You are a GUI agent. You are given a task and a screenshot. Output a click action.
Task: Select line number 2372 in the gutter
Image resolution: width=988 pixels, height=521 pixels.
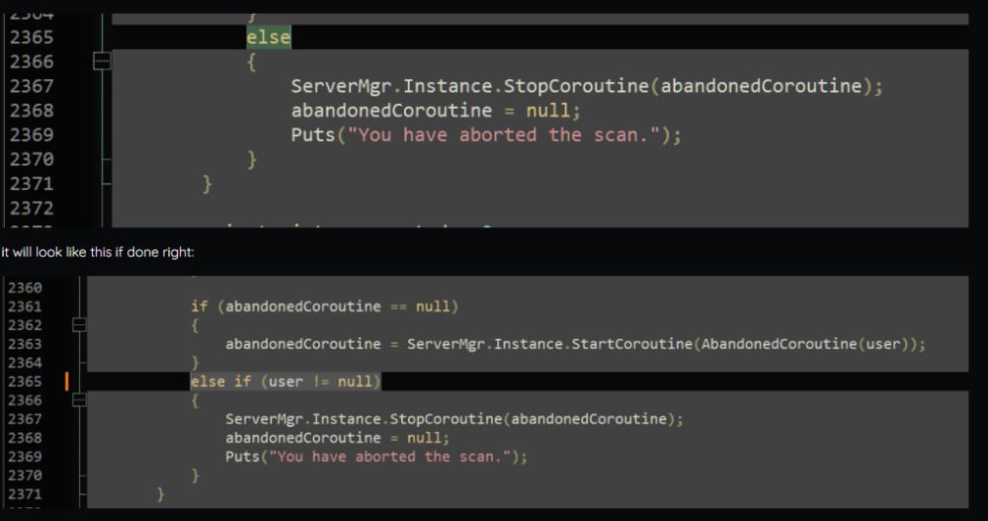click(31, 208)
